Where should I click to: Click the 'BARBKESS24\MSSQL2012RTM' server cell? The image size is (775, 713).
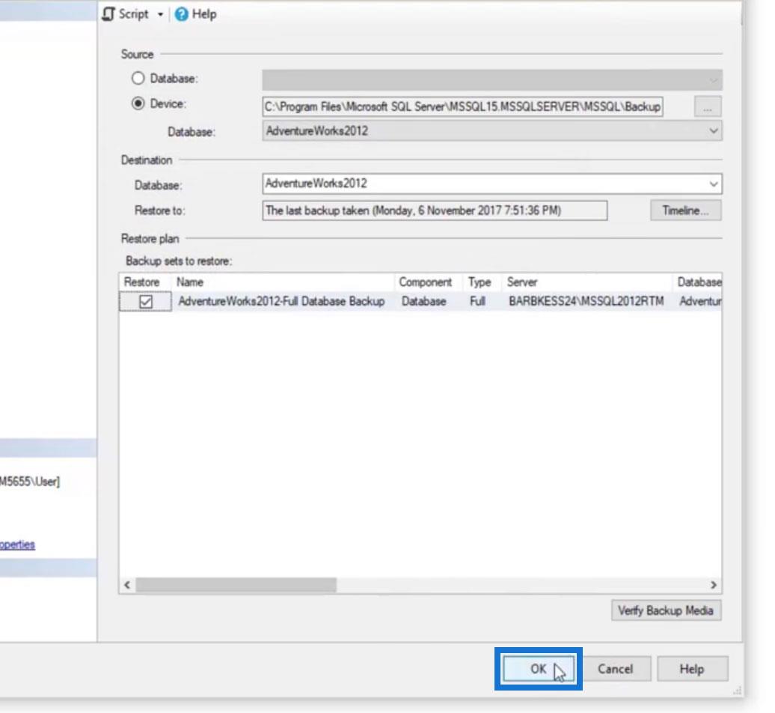[586, 301]
